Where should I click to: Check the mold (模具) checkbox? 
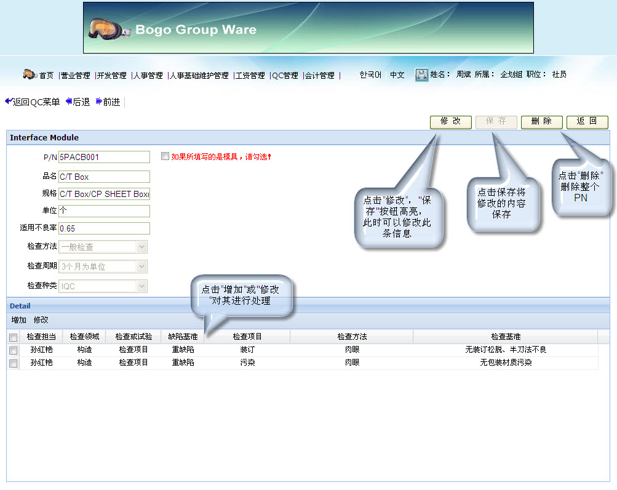click(165, 156)
